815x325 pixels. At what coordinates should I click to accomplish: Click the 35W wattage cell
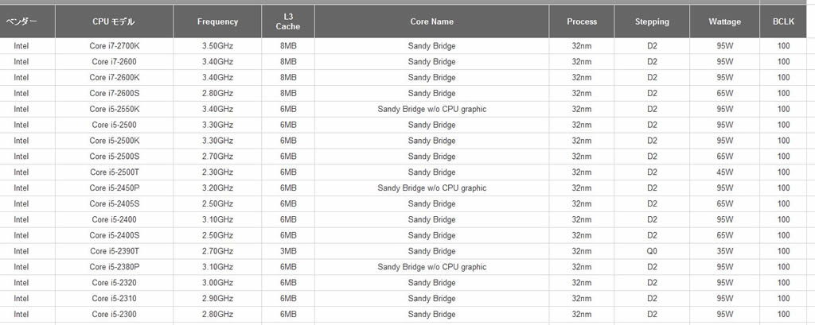[724, 251]
